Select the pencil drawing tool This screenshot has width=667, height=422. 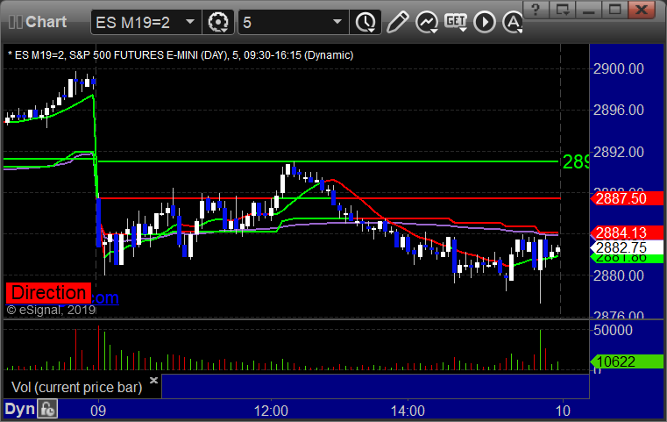tap(398, 22)
